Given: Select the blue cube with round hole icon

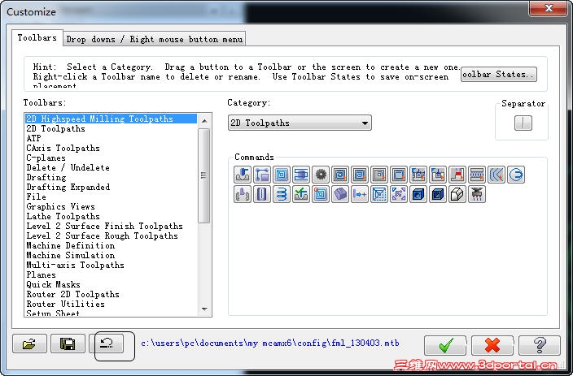Looking at the screenshot, I should point(418,194).
